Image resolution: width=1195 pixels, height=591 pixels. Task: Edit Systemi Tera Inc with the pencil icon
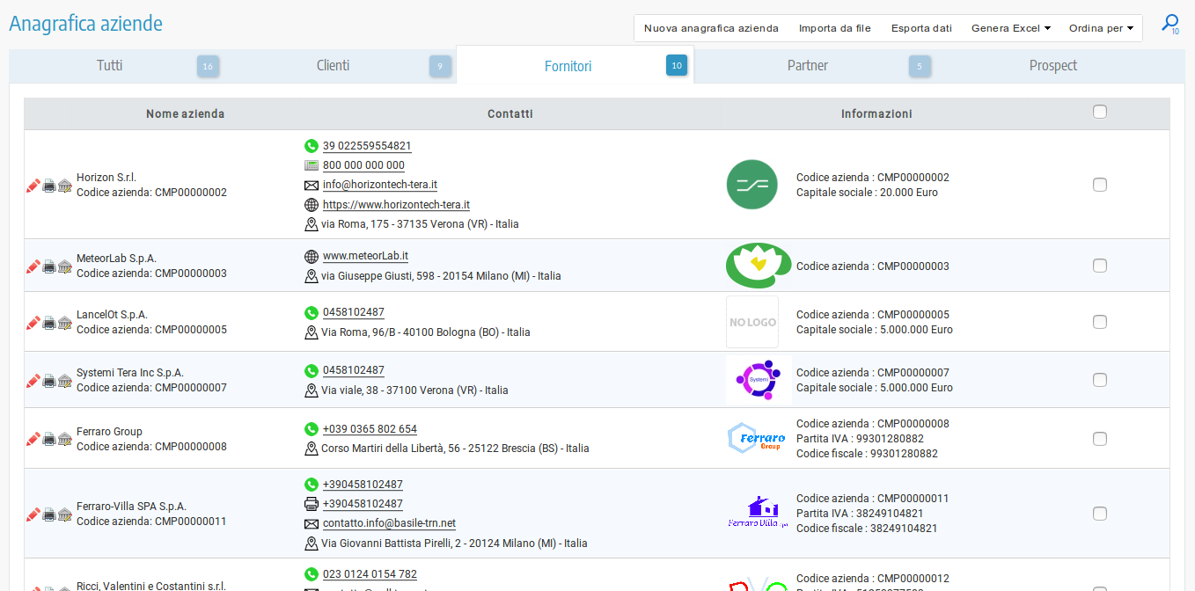[33, 381]
